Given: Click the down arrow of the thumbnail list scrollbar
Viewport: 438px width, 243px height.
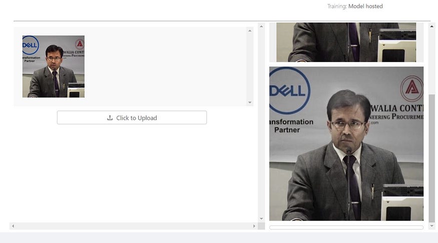Looking at the screenshot, I should (250, 103).
